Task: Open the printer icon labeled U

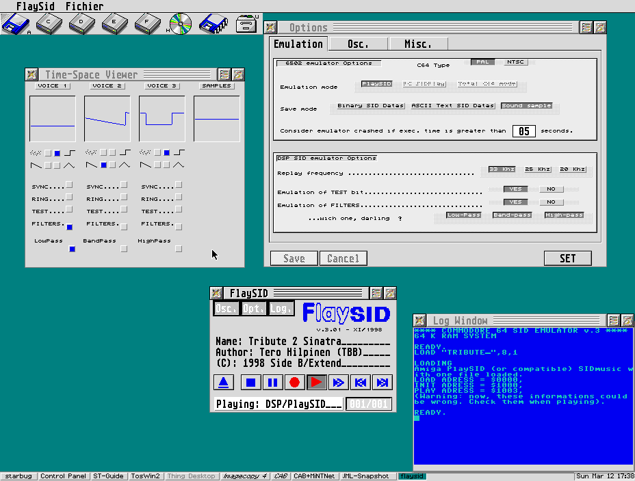Action: (x=246, y=24)
